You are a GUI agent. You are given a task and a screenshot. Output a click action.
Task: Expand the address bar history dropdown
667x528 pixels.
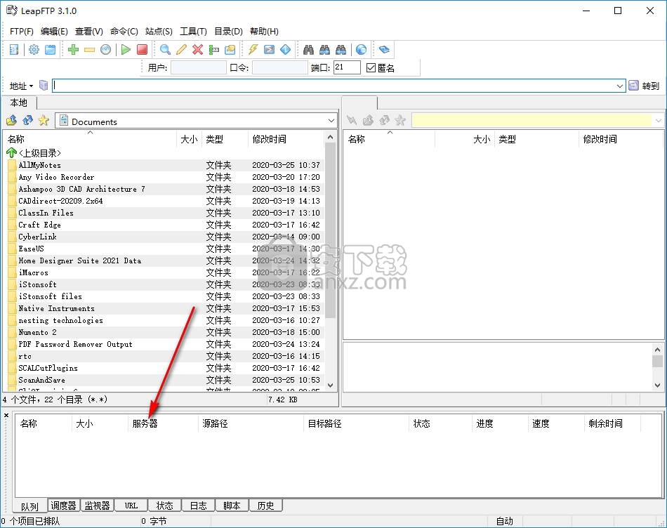(619, 86)
